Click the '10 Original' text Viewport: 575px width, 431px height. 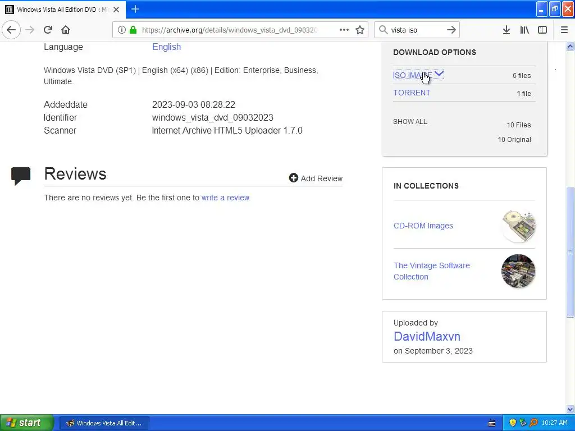click(514, 140)
